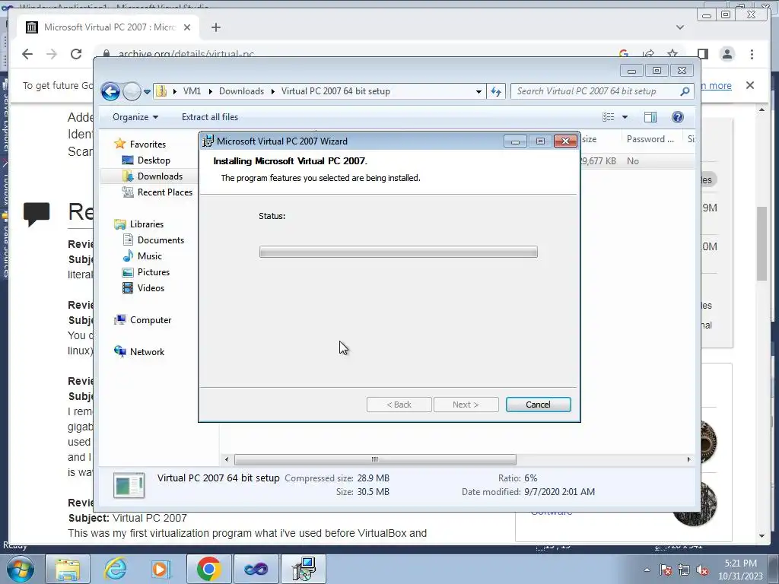Open a new Chrome tab
The image size is (779, 584).
point(215,27)
